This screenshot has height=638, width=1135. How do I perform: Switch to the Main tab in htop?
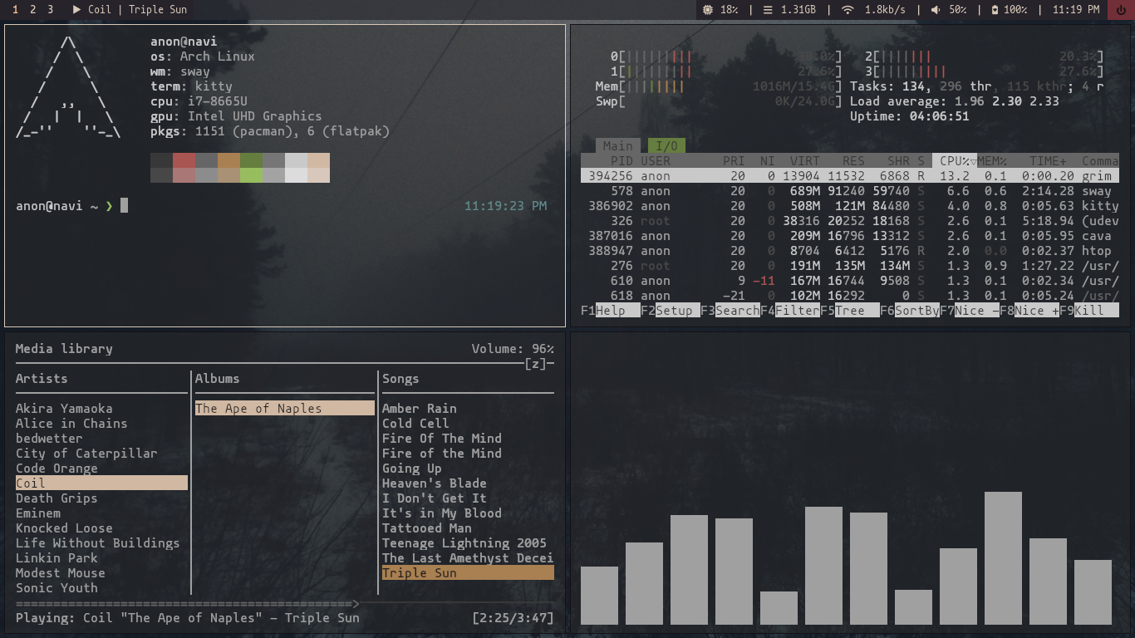[617, 146]
